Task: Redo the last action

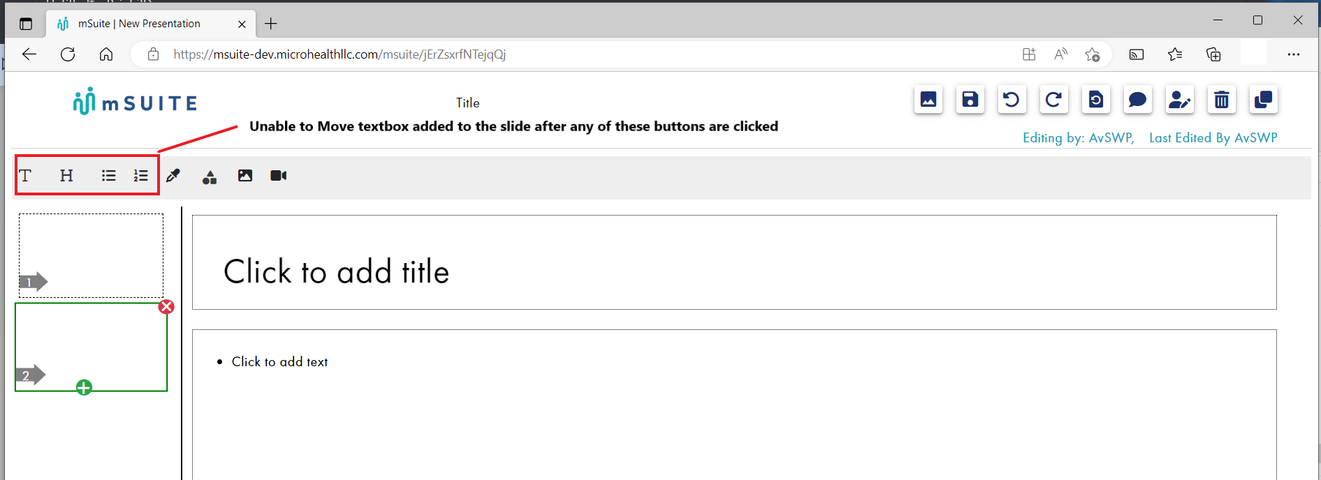Action: pos(1053,99)
